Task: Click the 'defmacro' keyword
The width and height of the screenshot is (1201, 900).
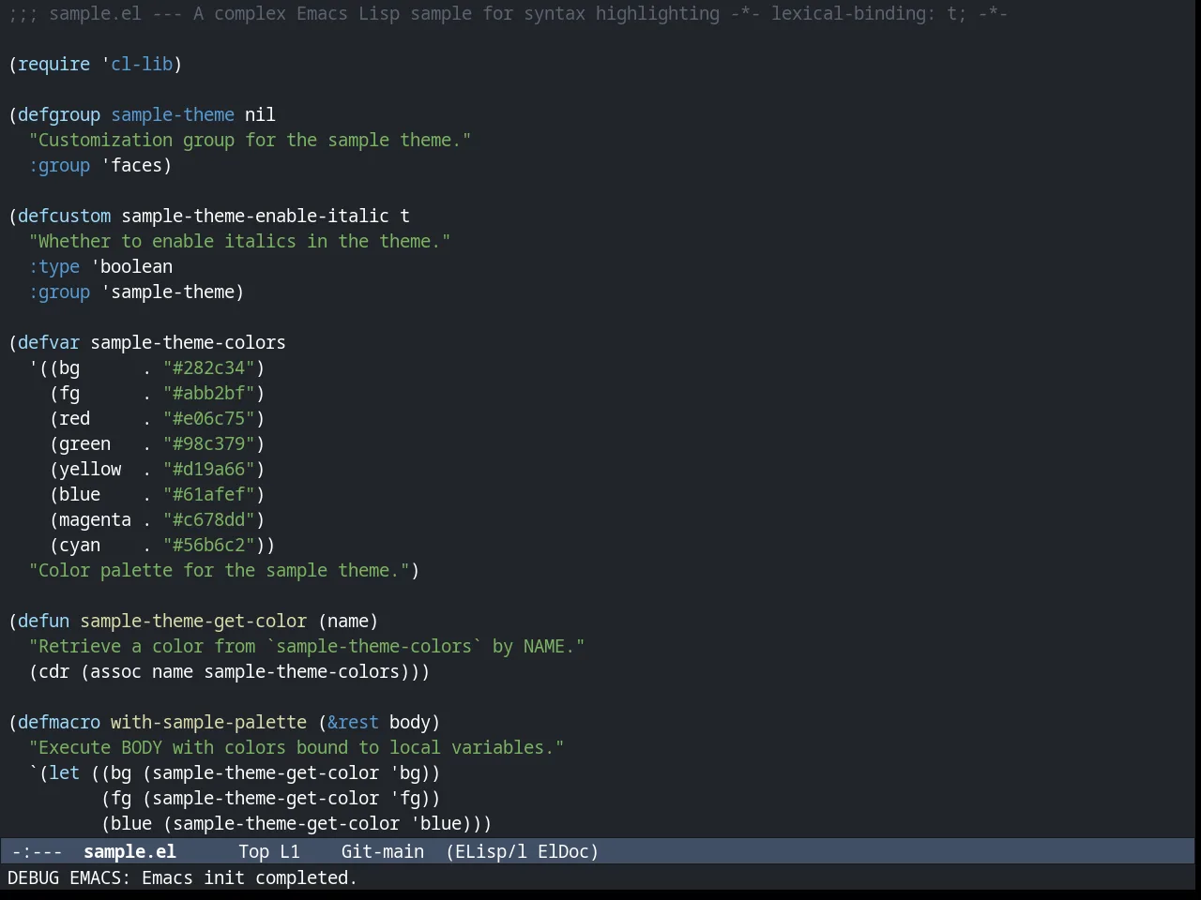Action: pos(59,722)
